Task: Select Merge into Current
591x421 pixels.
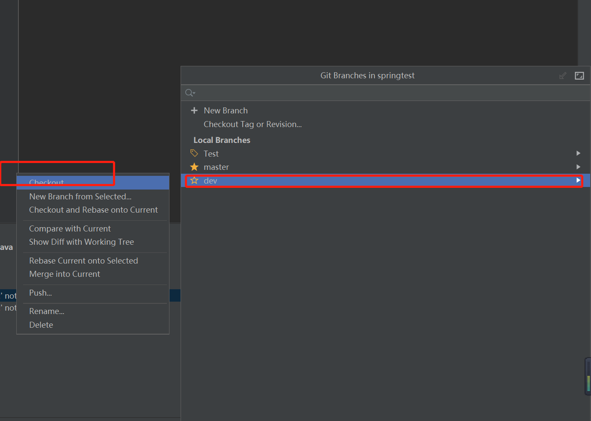Action: [65, 274]
